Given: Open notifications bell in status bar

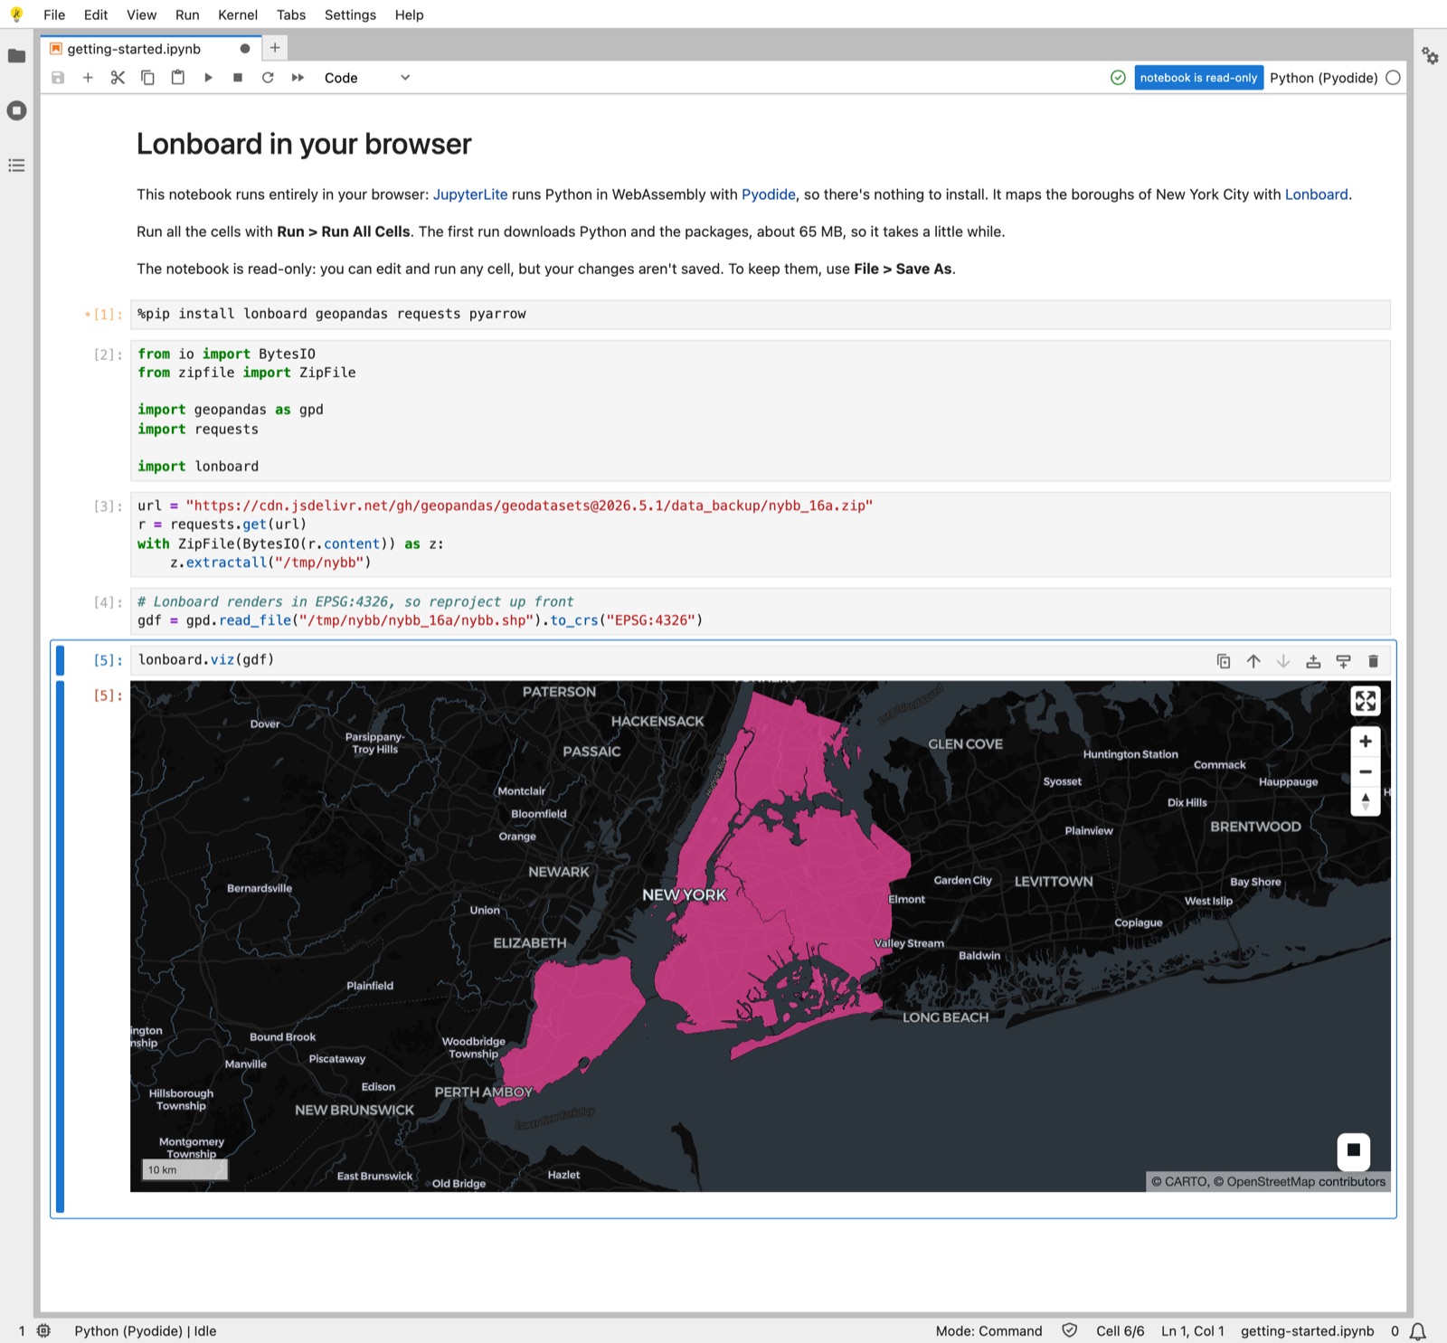Looking at the screenshot, I should point(1418,1331).
